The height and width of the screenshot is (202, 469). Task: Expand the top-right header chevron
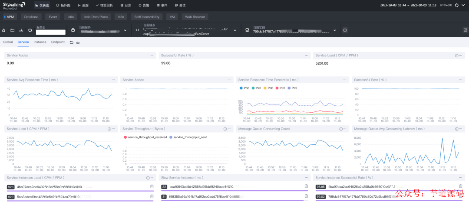[x=463, y=5]
